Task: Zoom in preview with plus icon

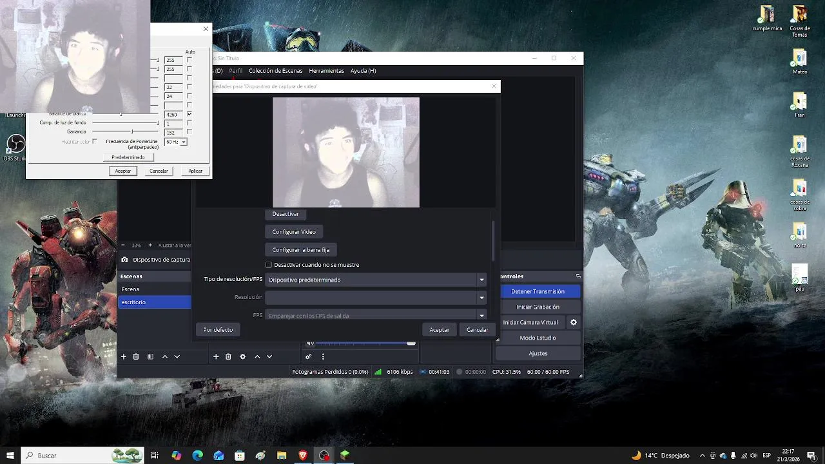Action: 150,245
